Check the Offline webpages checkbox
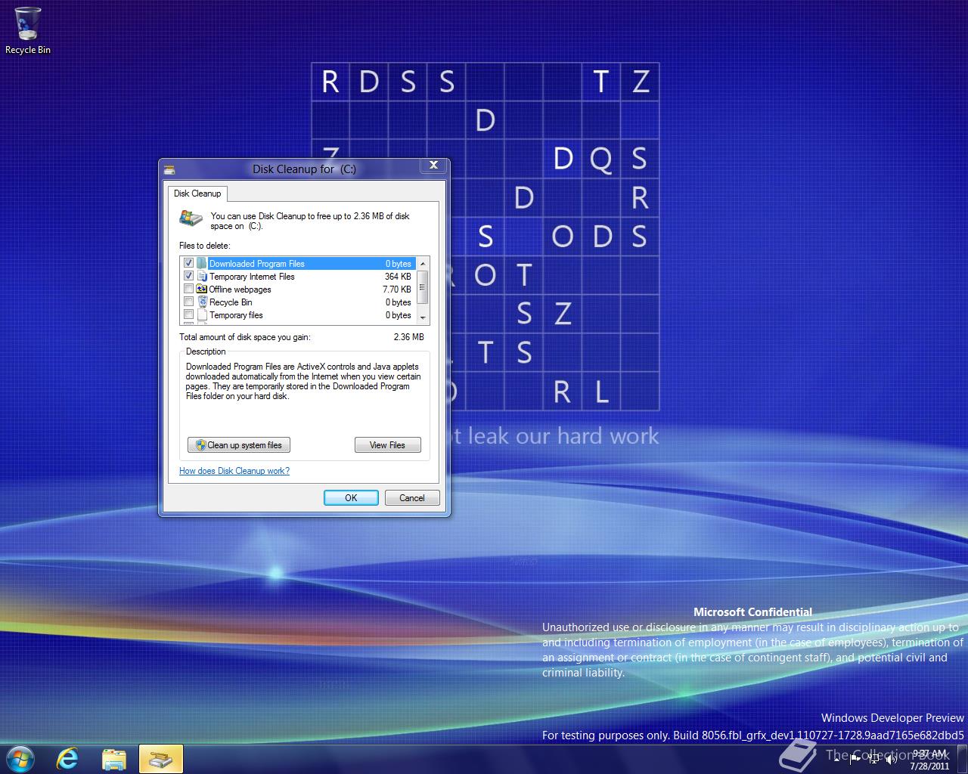 click(x=188, y=289)
